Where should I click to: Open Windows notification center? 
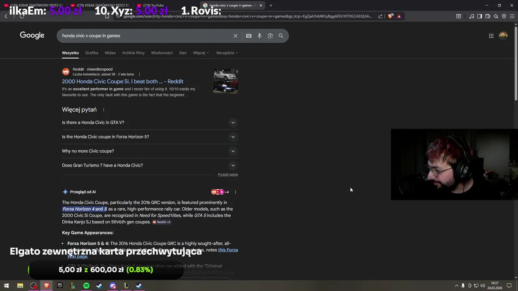click(x=509, y=286)
